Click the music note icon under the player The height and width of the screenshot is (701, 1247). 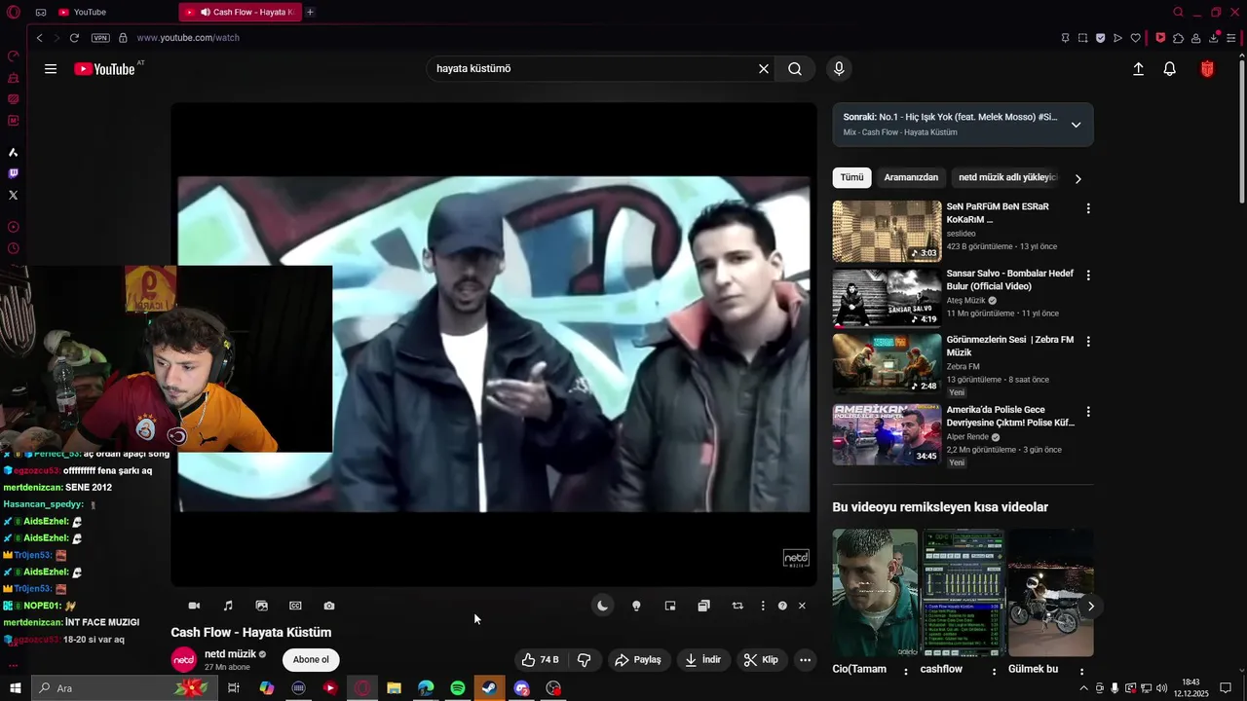pyautogui.click(x=228, y=606)
